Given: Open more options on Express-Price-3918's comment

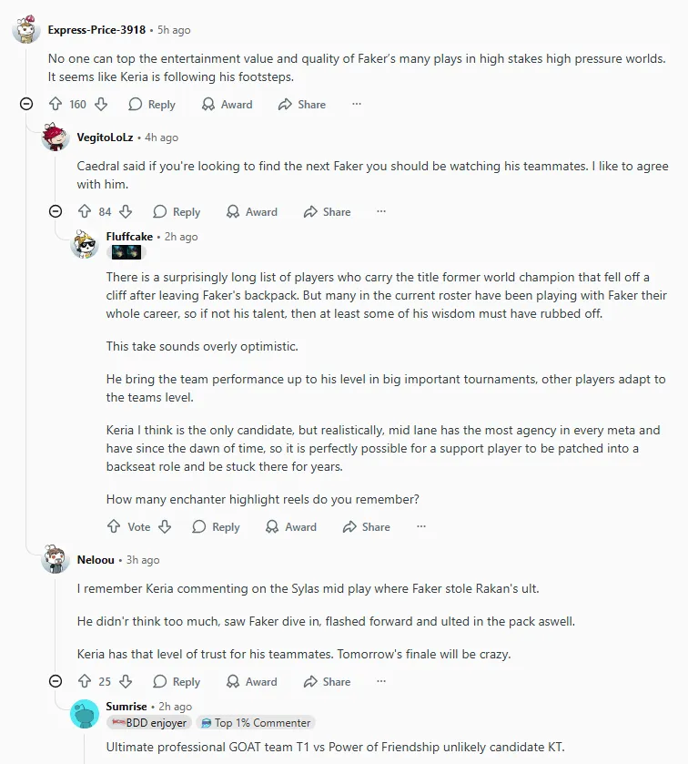Looking at the screenshot, I should tap(357, 105).
